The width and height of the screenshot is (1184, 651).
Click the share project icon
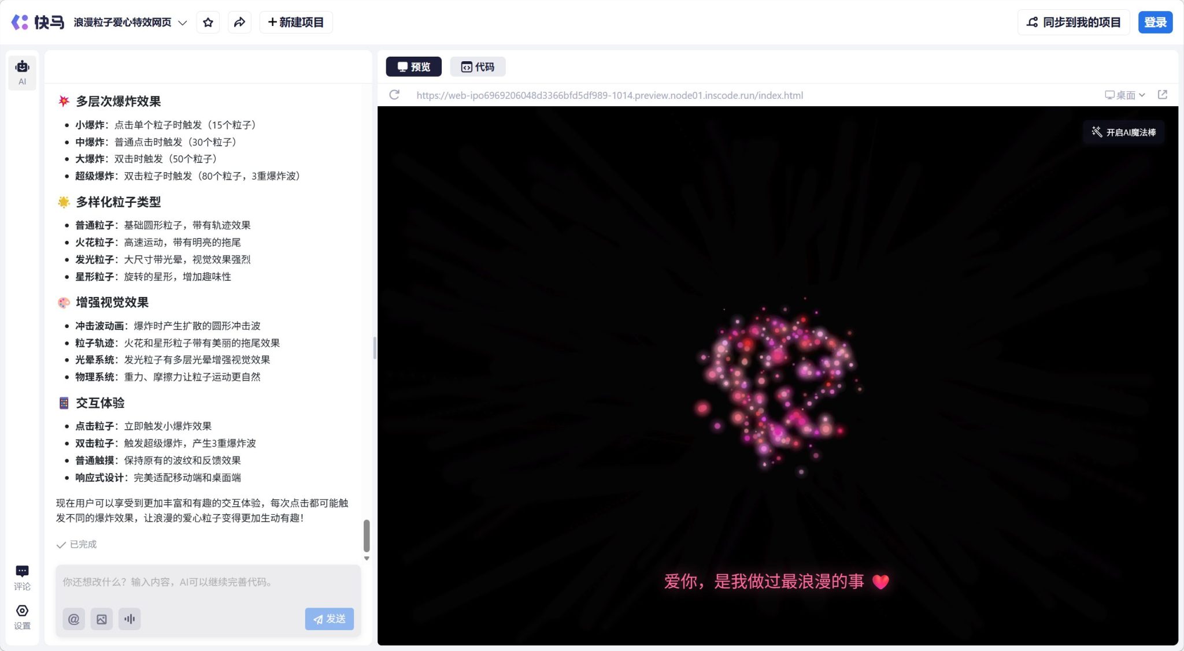pos(240,22)
